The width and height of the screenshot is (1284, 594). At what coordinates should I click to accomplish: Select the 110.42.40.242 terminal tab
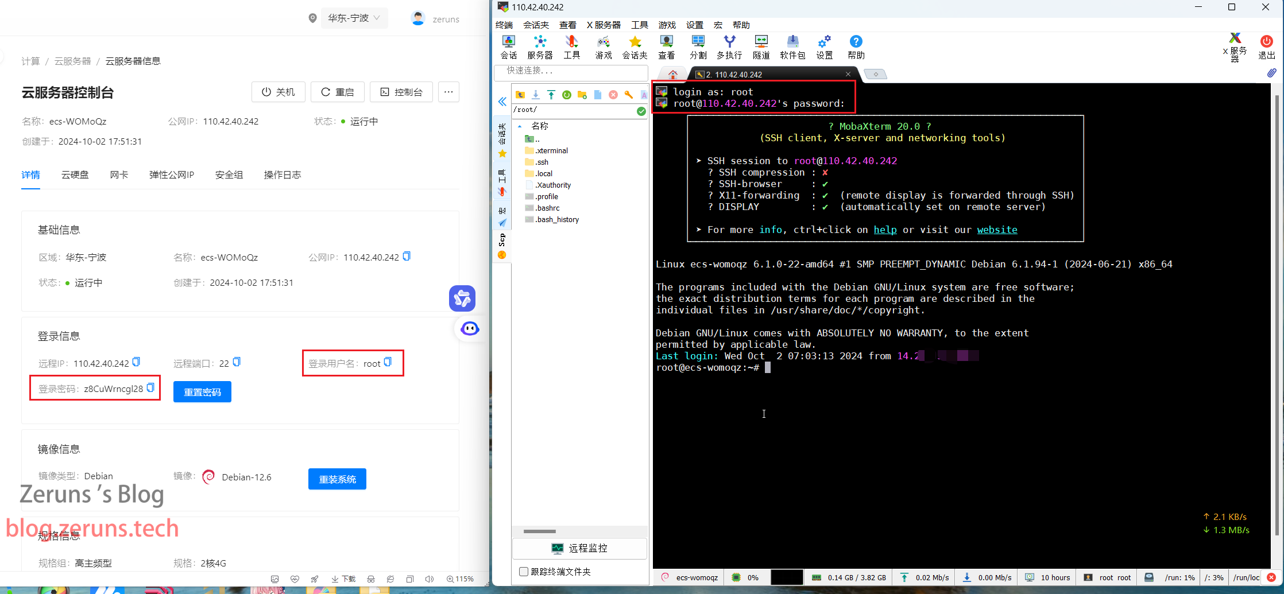pos(773,75)
